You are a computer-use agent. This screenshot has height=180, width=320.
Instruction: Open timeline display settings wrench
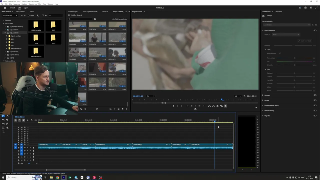click(x=31, y=120)
